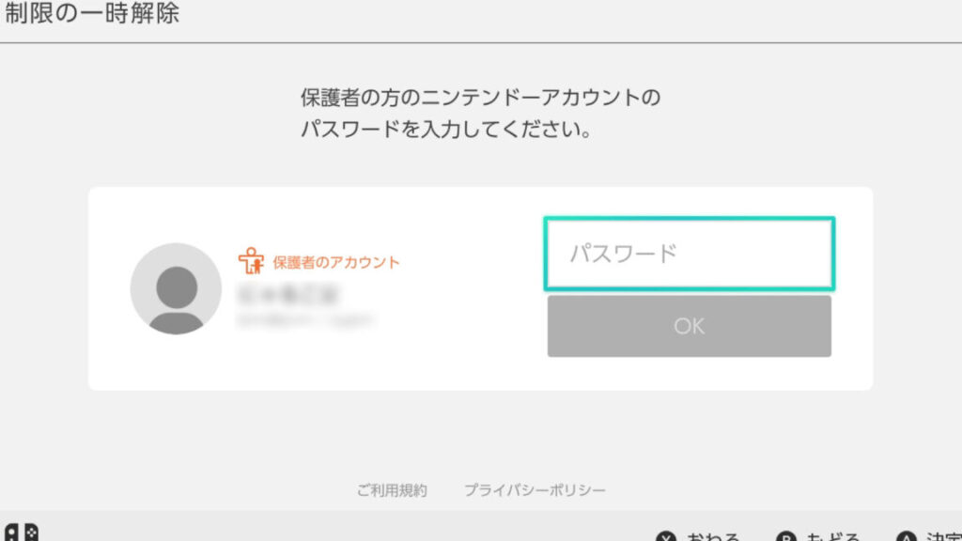This screenshot has width=962, height=541.
Task: Choose the おわる text label
Action: pyautogui.click(x=714, y=537)
